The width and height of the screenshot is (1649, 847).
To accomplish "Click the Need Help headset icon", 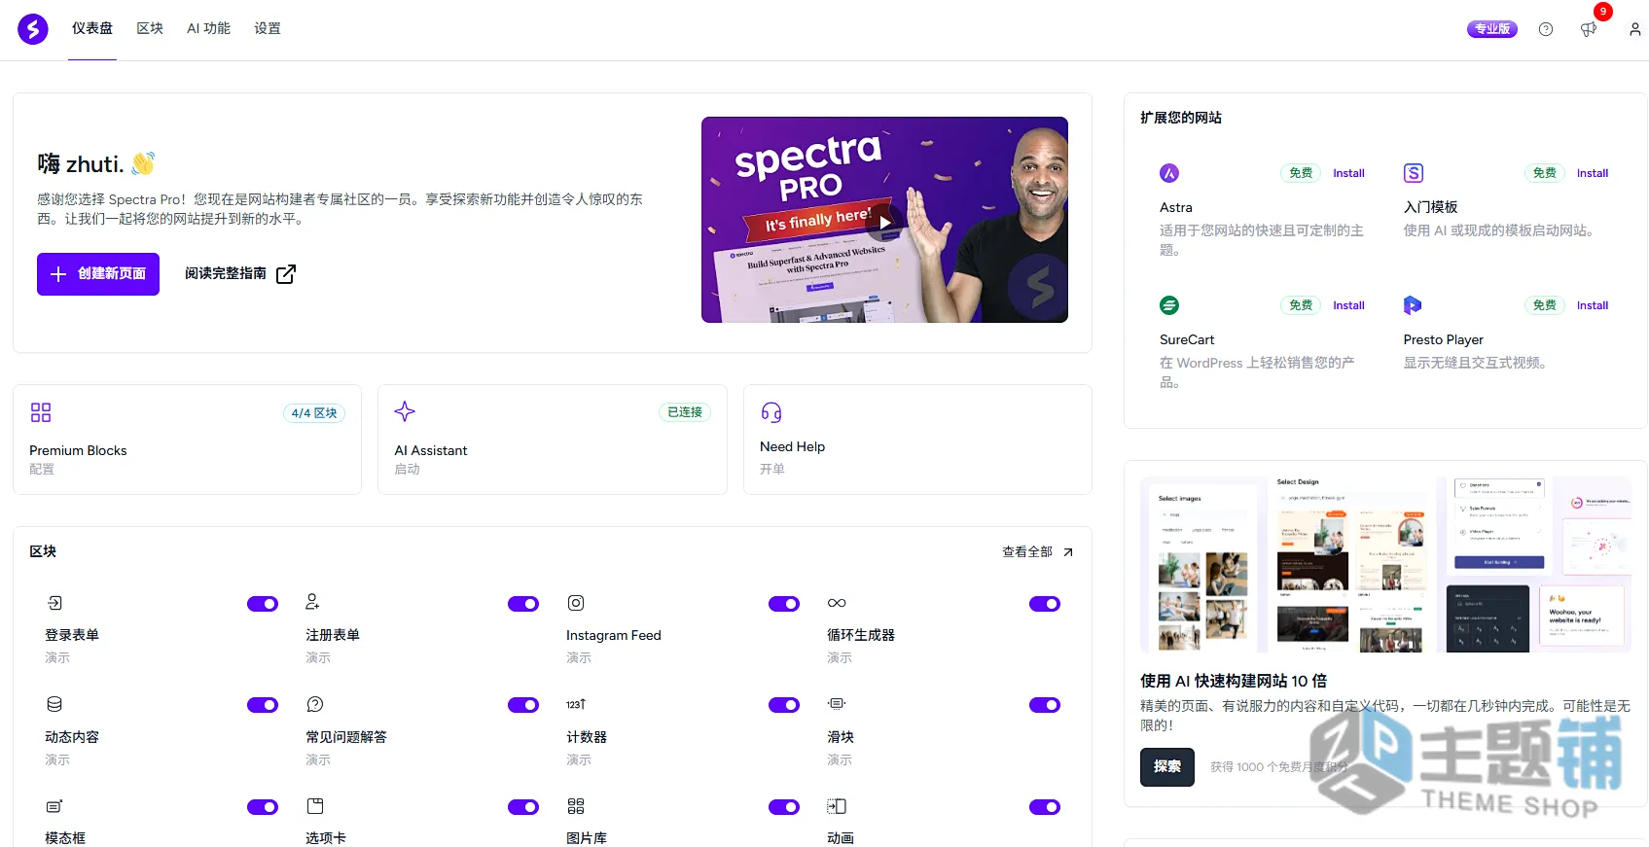I will [771, 412].
